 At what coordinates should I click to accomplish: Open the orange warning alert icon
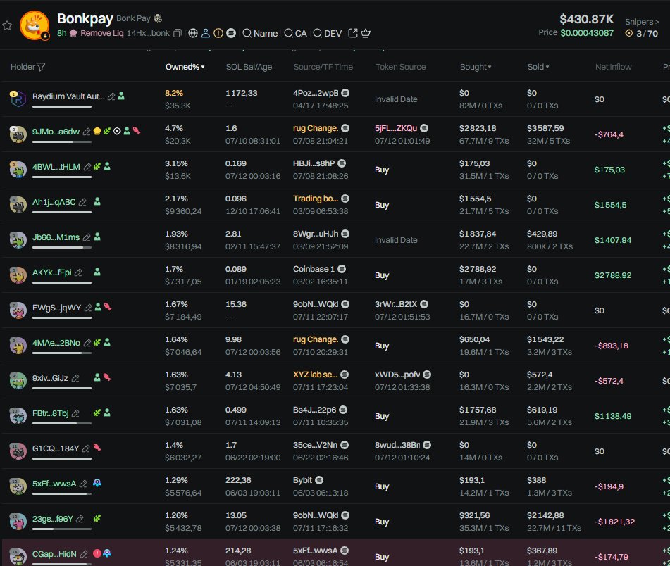[218, 33]
